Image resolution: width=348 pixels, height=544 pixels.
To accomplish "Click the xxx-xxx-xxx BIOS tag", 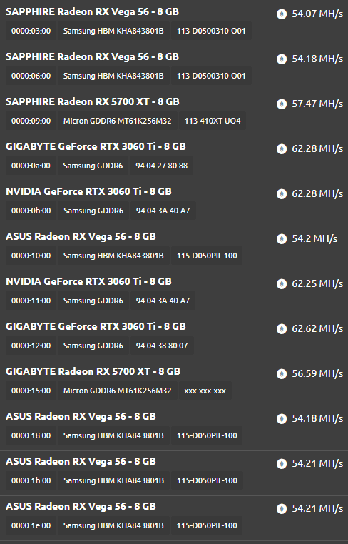I will 205,391.
